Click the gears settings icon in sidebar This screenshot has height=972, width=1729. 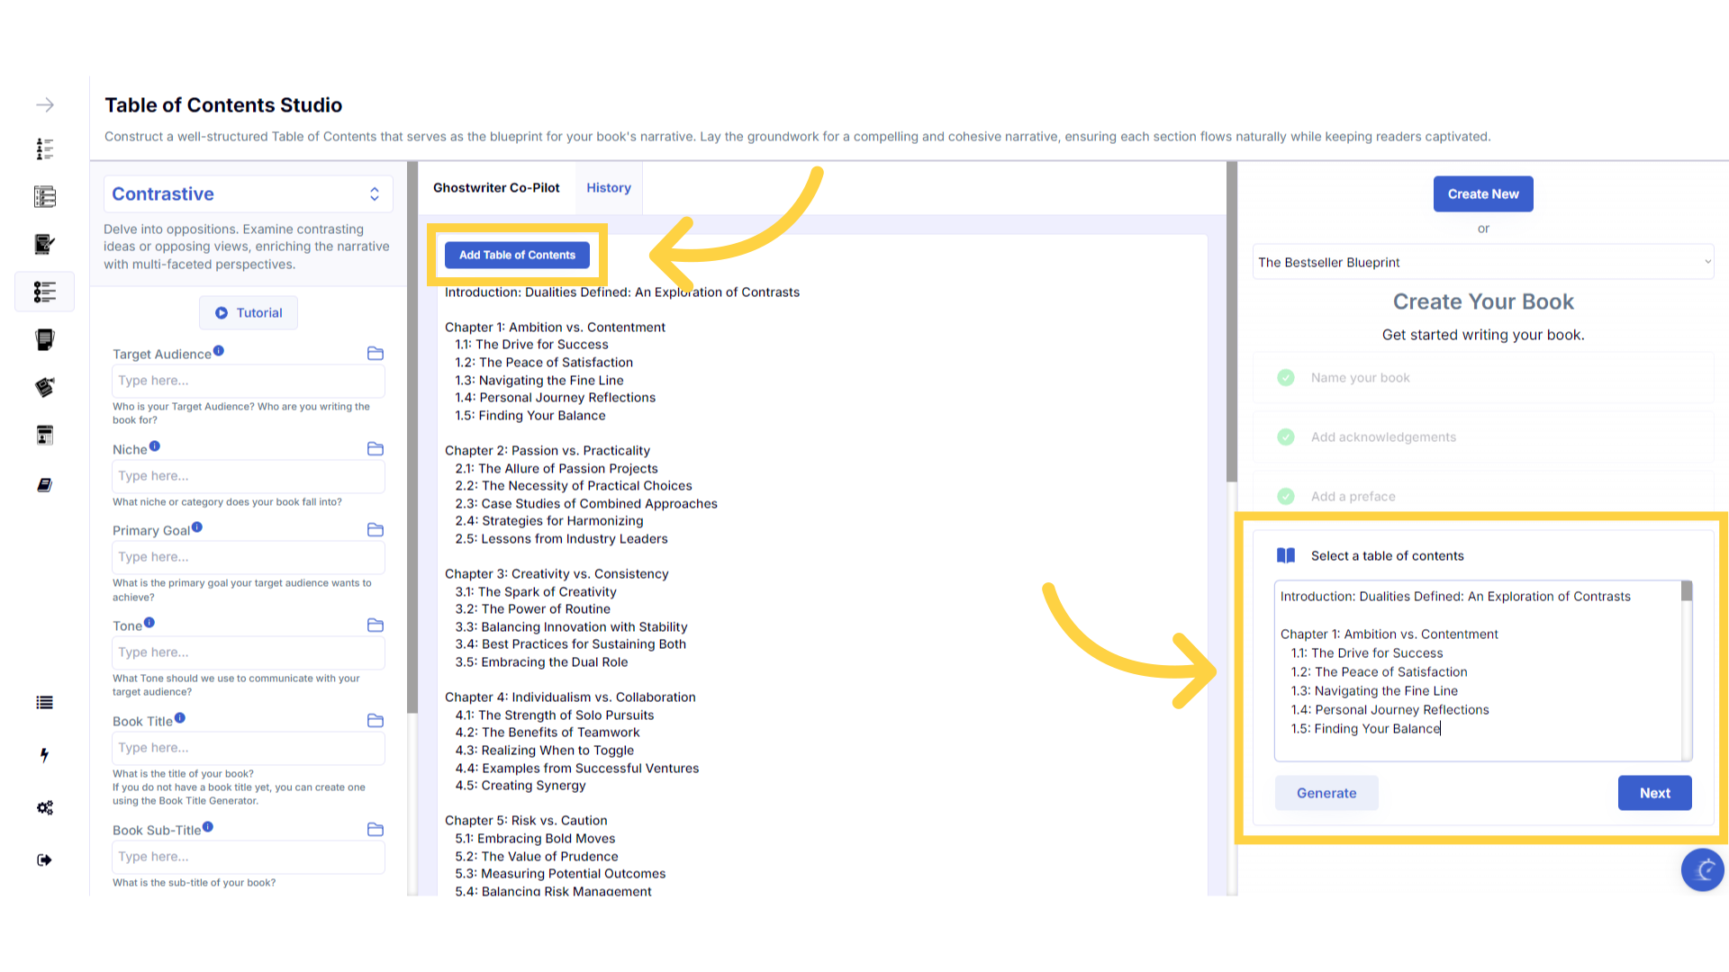coord(45,807)
